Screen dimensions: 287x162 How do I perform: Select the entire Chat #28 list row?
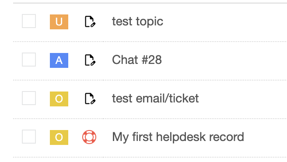pos(150,61)
